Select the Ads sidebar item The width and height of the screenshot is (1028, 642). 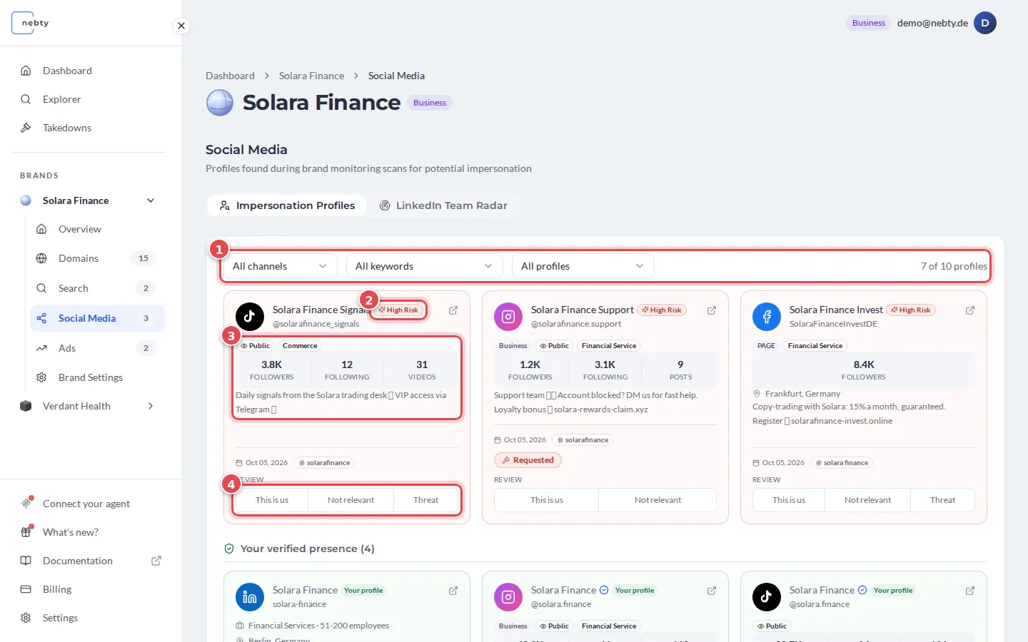[97, 348]
